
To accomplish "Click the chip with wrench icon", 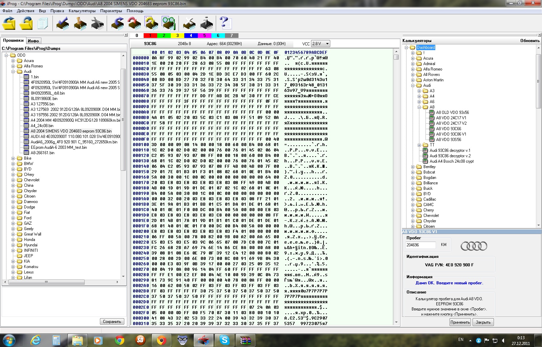I will (98, 23).
